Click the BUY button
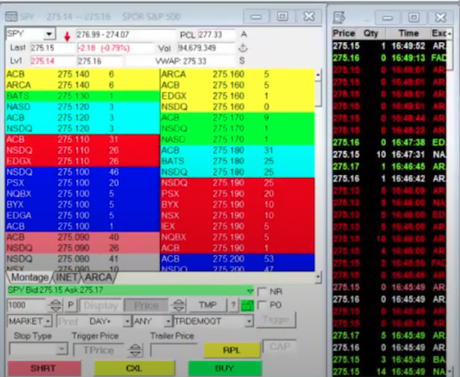The width and height of the screenshot is (460, 377). (x=225, y=368)
